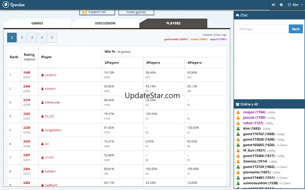305x190 pixels.
Task: Click the support us coin button
Action: pyautogui.click(x=94, y=12)
